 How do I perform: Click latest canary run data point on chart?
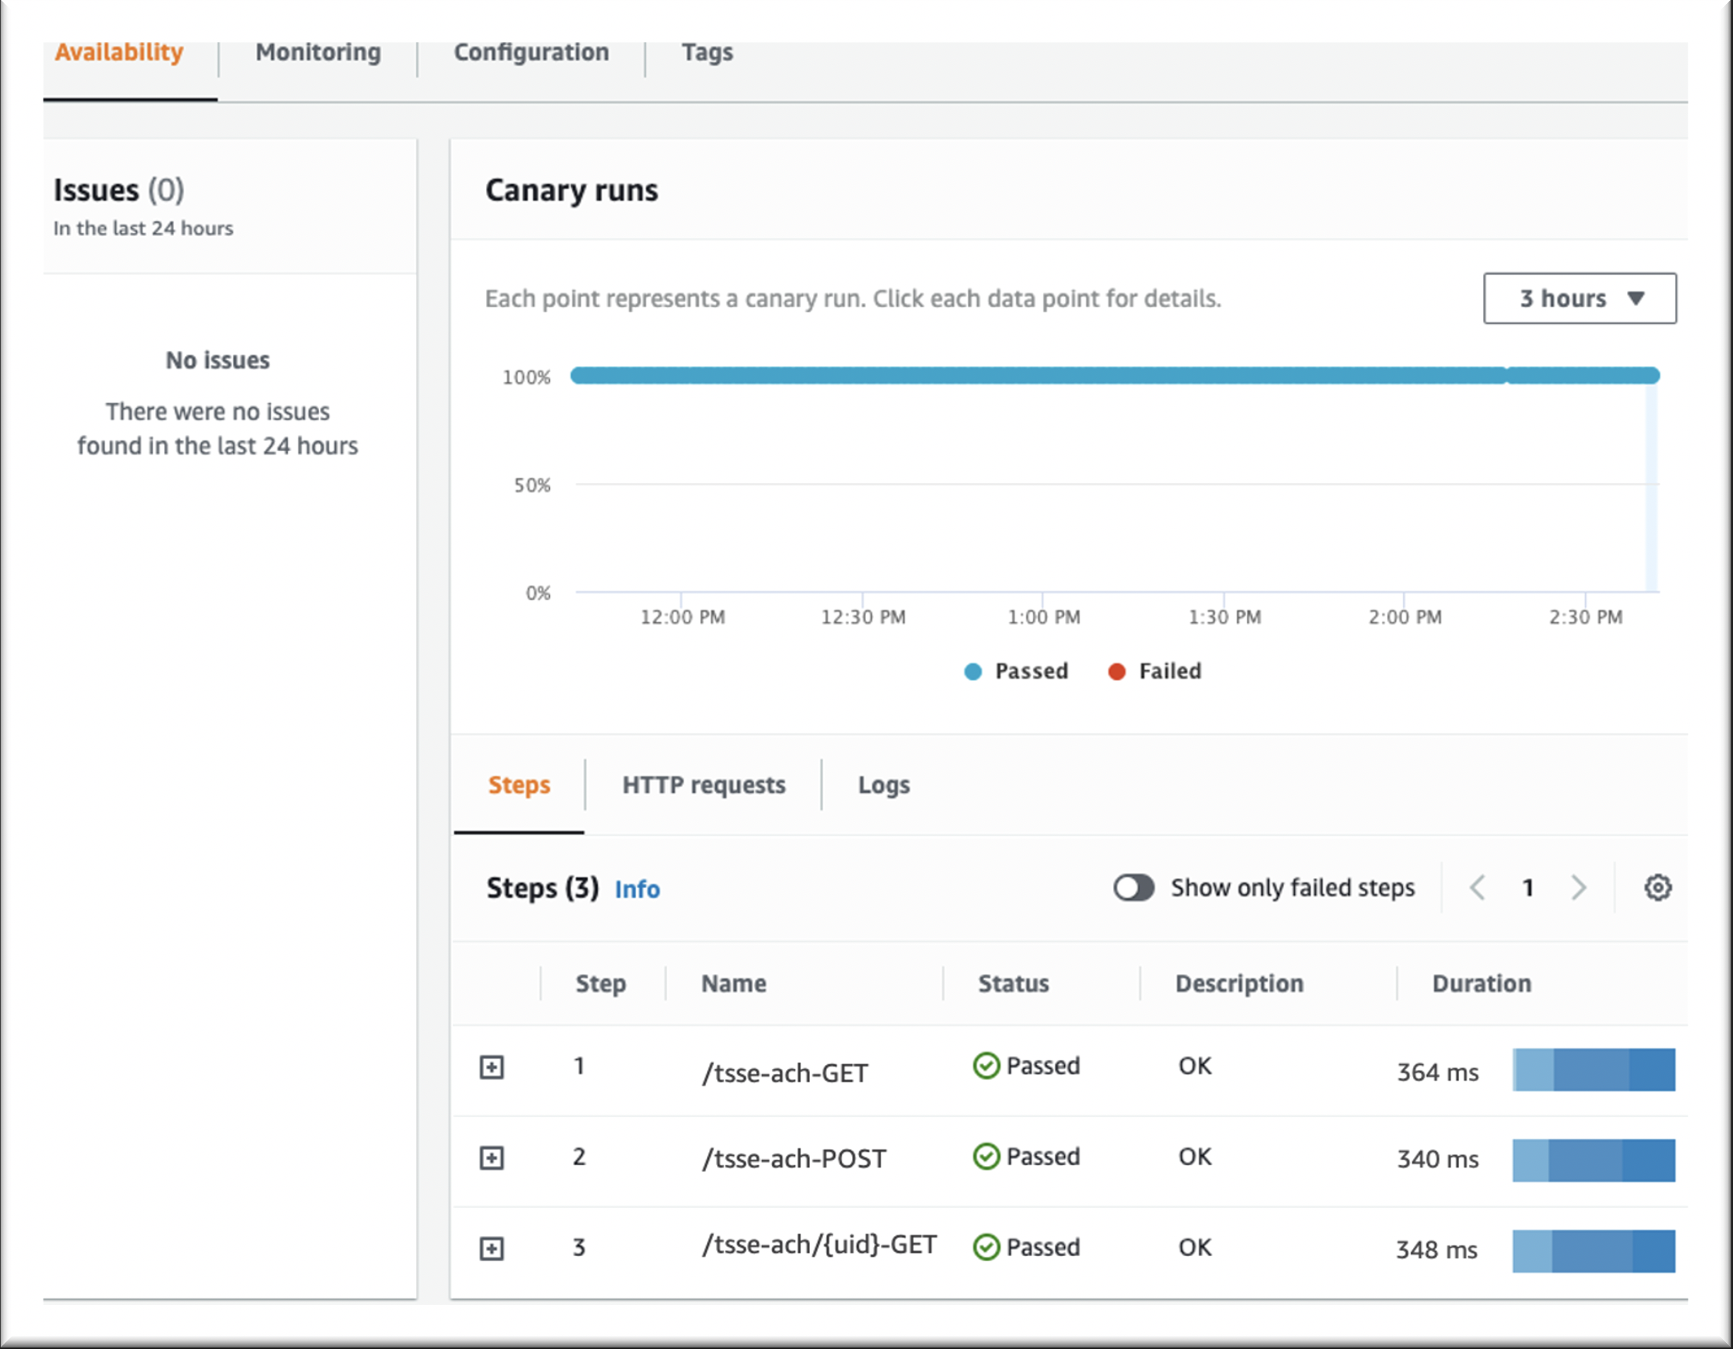(x=1652, y=375)
